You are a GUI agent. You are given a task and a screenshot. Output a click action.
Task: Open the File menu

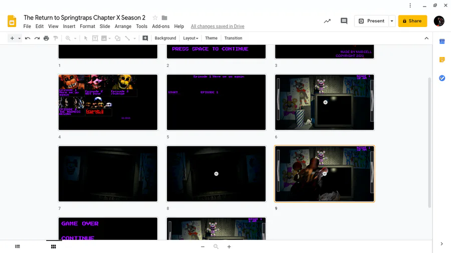pos(27,26)
